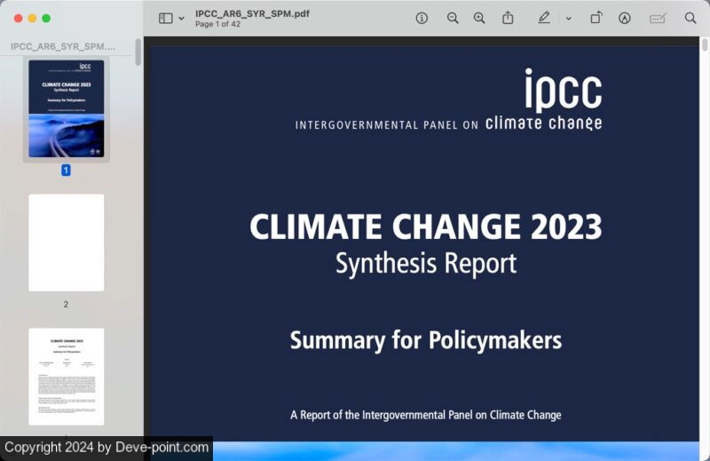Open the Search field magnifier

[690, 18]
